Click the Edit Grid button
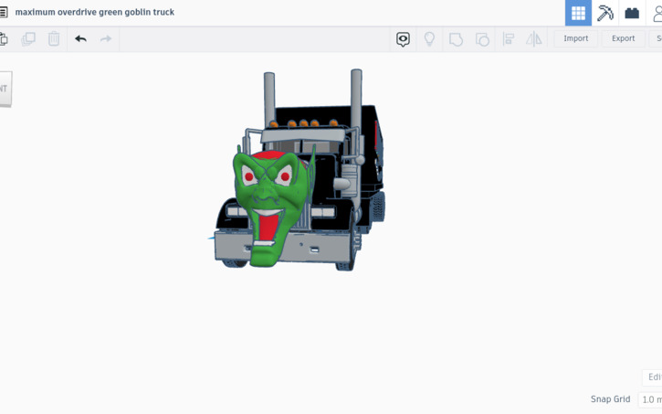This screenshot has height=414, width=662. (653, 377)
